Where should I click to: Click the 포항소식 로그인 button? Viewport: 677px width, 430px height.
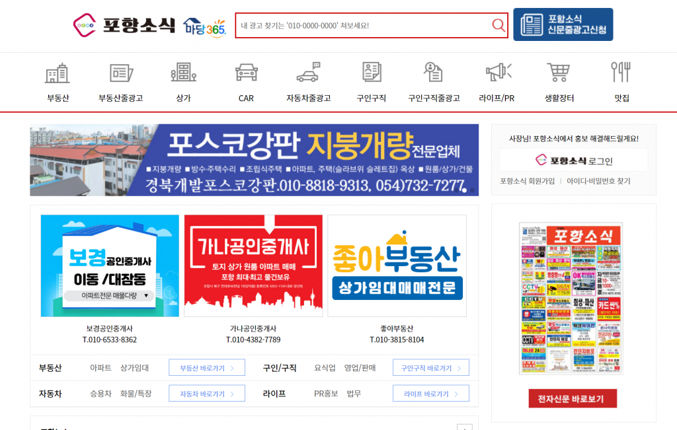point(573,161)
